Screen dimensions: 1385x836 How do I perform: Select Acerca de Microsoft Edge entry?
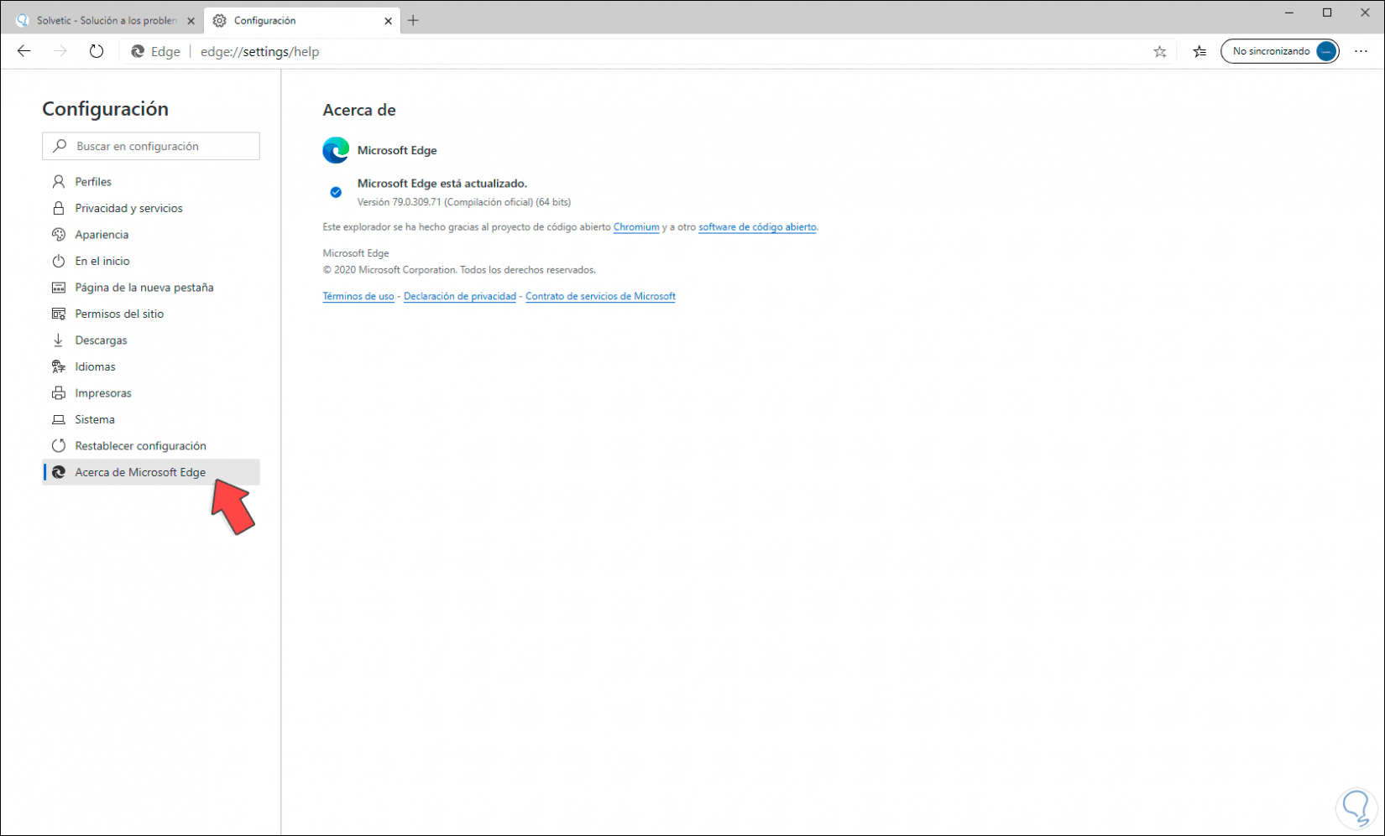pyautogui.click(x=151, y=472)
